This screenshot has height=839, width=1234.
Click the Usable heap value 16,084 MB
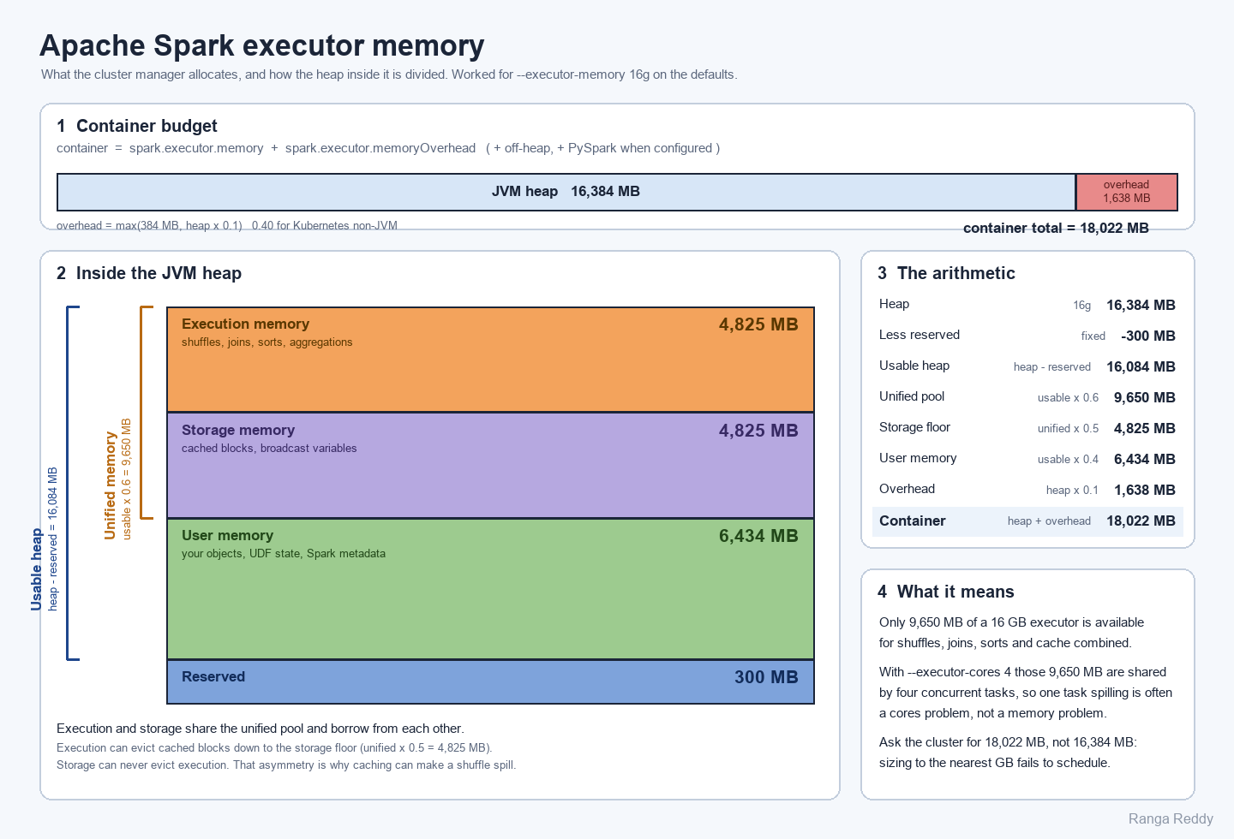pos(1141,367)
